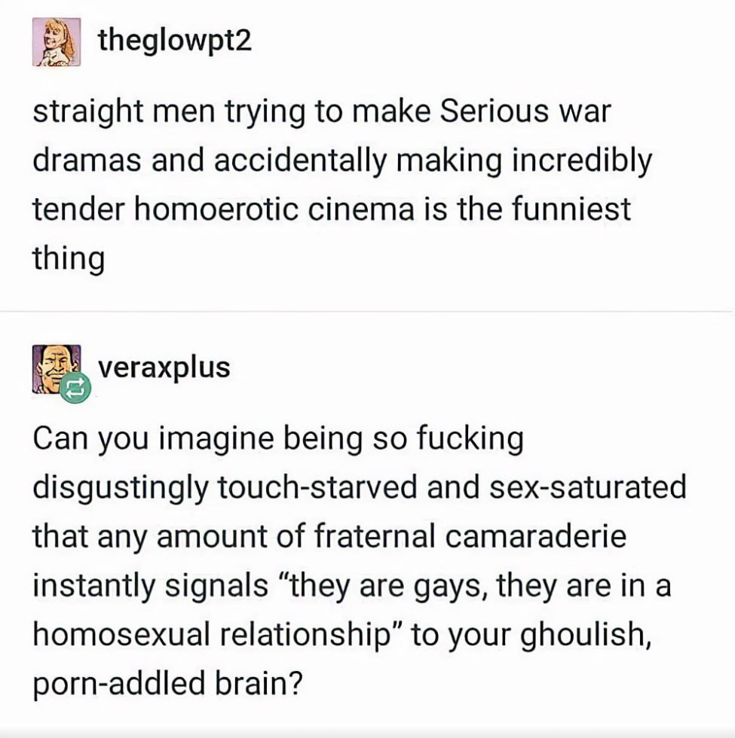Click the green reblog badge icon
The width and height of the screenshot is (735, 738).
pos(75,389)
